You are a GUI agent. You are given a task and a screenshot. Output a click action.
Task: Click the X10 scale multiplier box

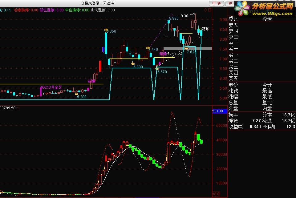(x=216, y=194)
